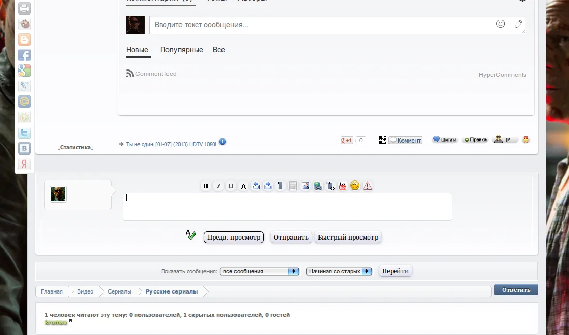This screenshot has width=569, height=335.
Task: Open 'Начиная со старых' sort dropdown
Action: [339, 272]
